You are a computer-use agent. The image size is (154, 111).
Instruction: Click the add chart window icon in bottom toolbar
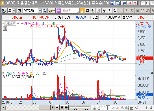[94, 108]
